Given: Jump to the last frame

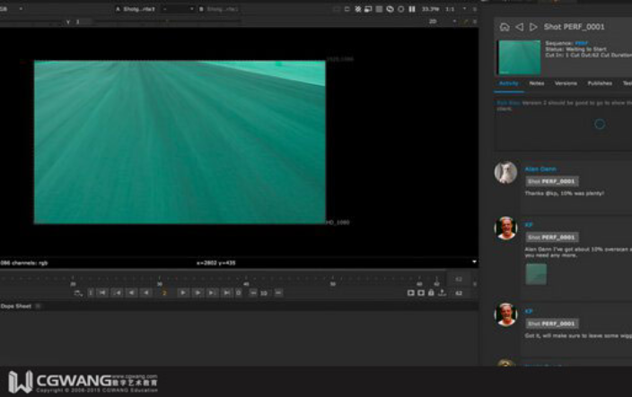Looking at the screenshot, I should [x=227, y=293].
